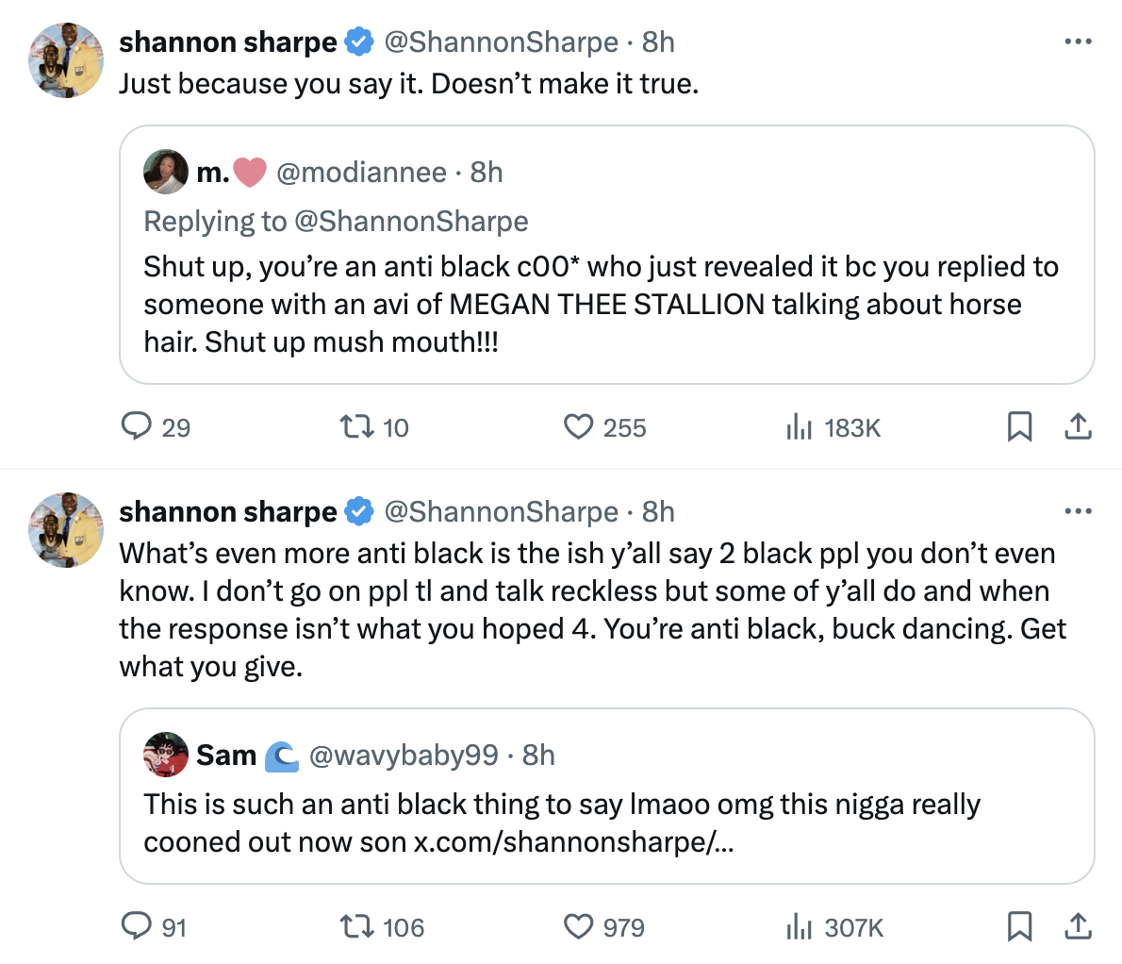This screenshot has width=1122, height=964.
Task: Bookmark the second Shannon Sharpe tweet
Action: click(x=1019, y=926)
